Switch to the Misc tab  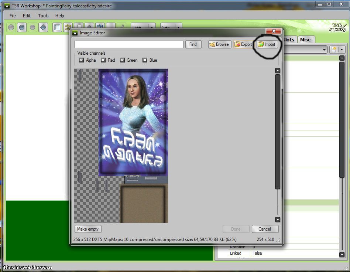tap(305, 40)
